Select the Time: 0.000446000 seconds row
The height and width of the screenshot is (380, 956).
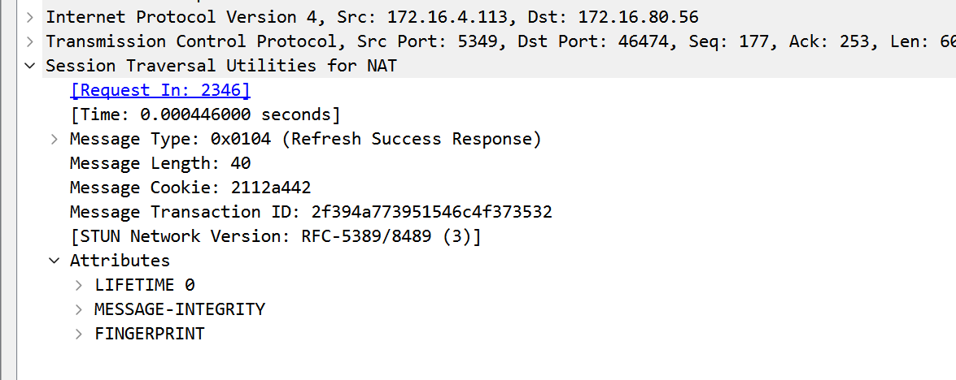point(205,114)
